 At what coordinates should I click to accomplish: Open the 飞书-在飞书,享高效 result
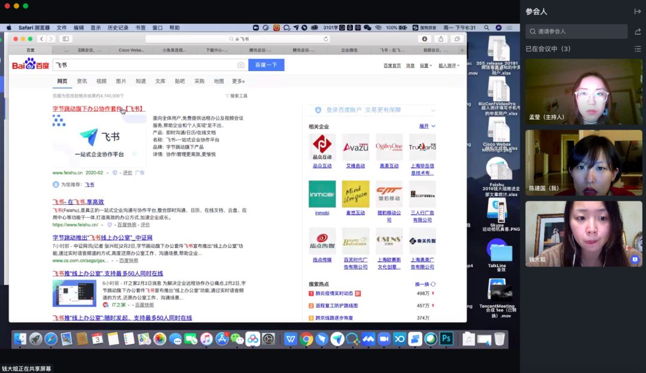click(78, 201)
